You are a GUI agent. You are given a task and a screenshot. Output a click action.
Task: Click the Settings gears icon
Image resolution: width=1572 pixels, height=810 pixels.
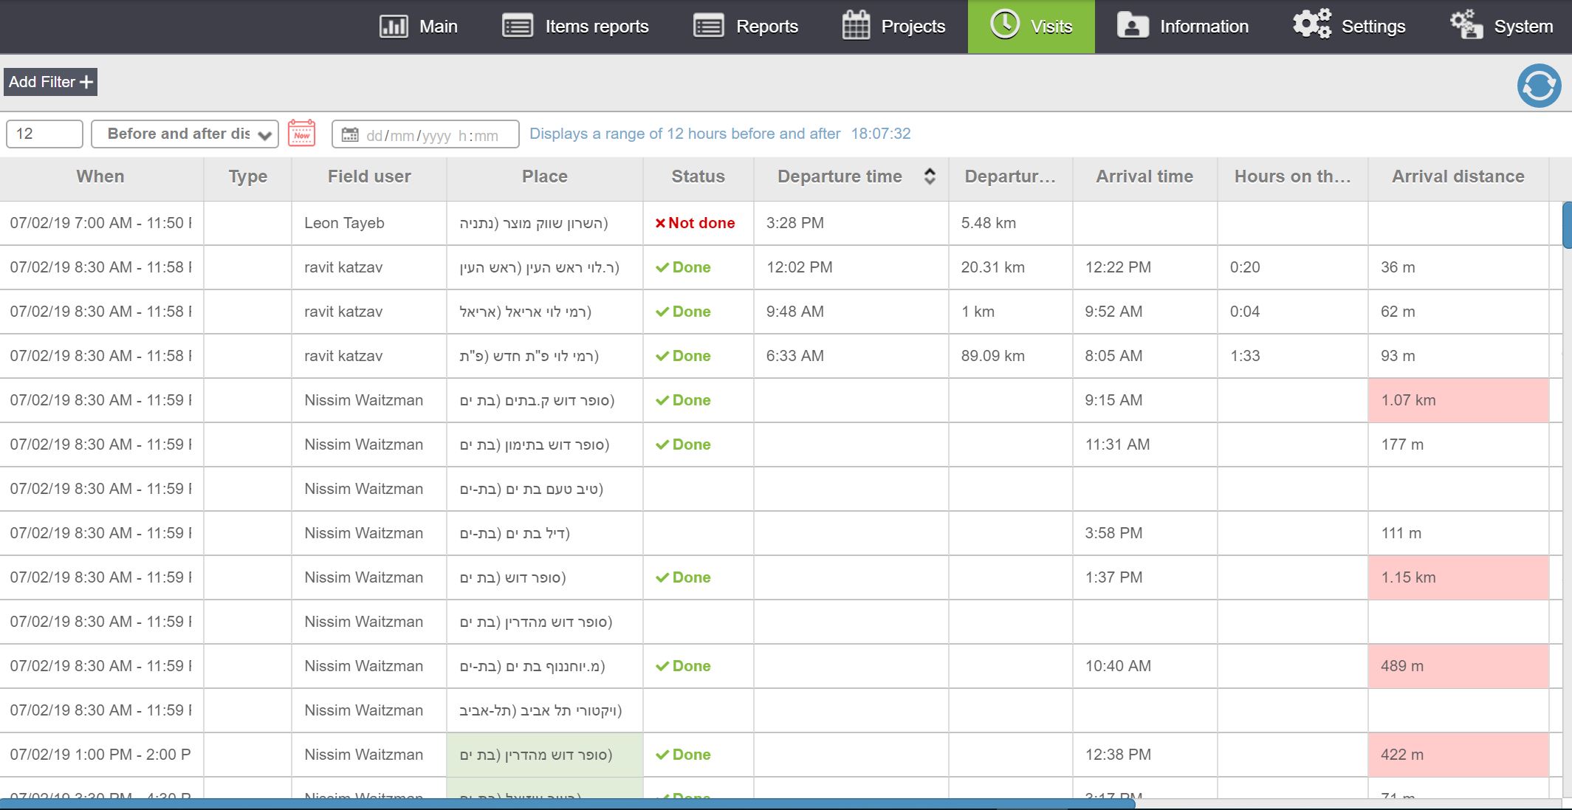tap(1311, 25)
